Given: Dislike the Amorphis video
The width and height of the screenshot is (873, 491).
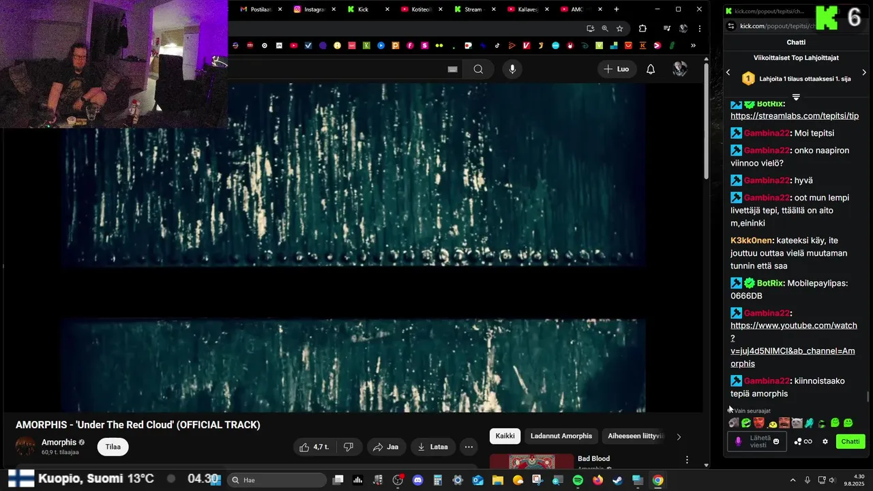Looking at the screenshot, I should pyautogui.click(x=349, y=447).
